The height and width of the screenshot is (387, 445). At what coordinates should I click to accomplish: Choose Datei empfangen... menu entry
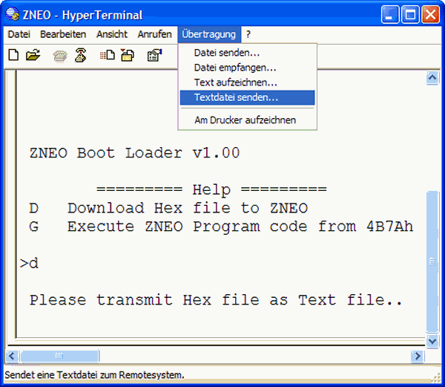pos(247,68)
